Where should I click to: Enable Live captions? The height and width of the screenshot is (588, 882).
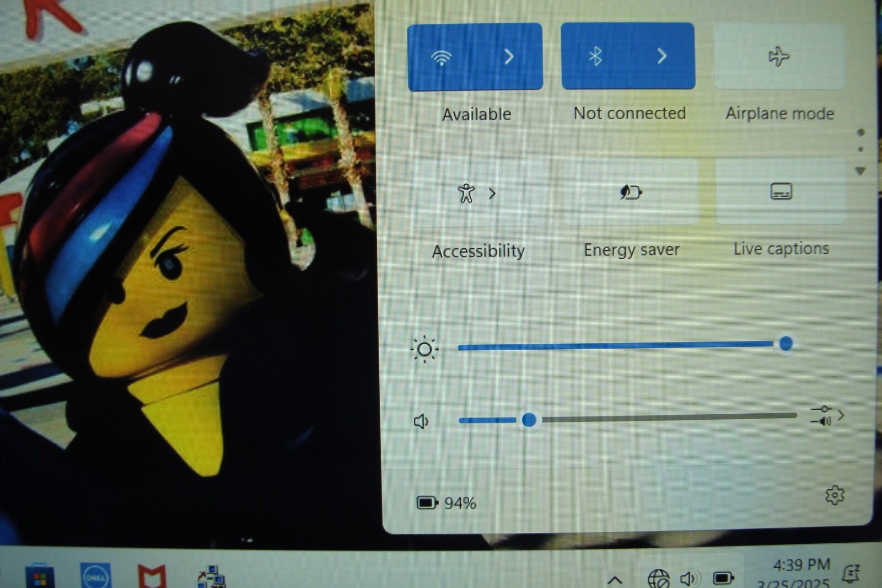(x=781, y=191)
